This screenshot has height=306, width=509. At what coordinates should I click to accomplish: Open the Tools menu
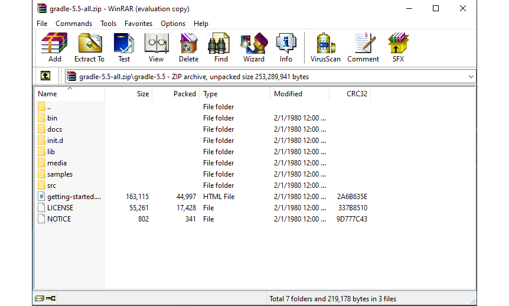pyautogui.click(x=108, y=24)
